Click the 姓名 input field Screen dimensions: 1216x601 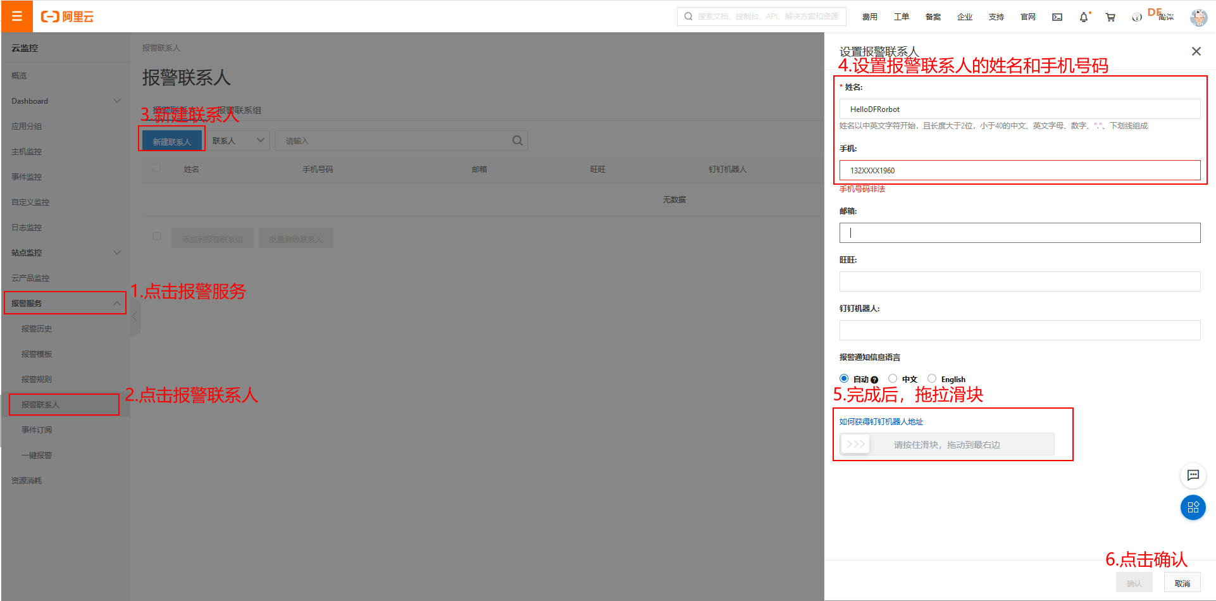(1020, 109)
